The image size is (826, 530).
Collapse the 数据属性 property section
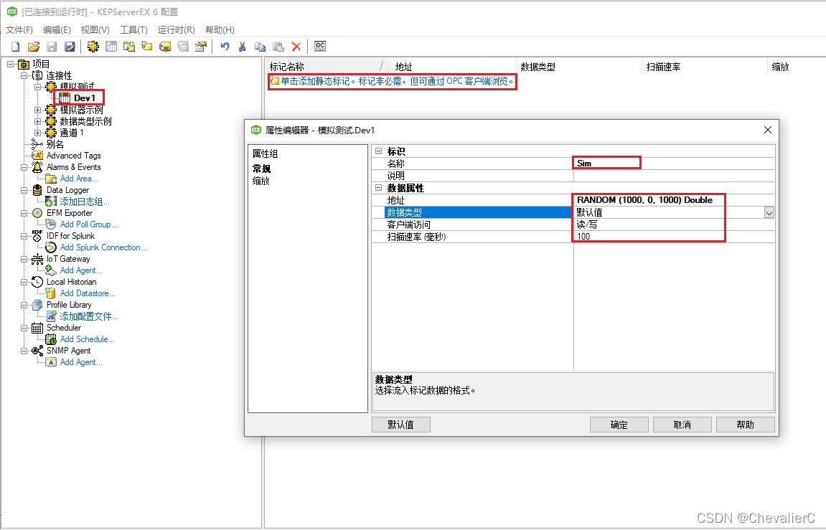pyautogui.click(x=378, y=187)
